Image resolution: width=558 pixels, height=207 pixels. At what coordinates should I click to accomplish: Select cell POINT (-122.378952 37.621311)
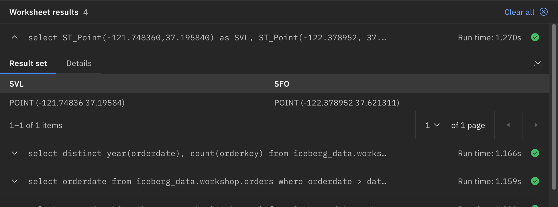(x=337, y=103)
